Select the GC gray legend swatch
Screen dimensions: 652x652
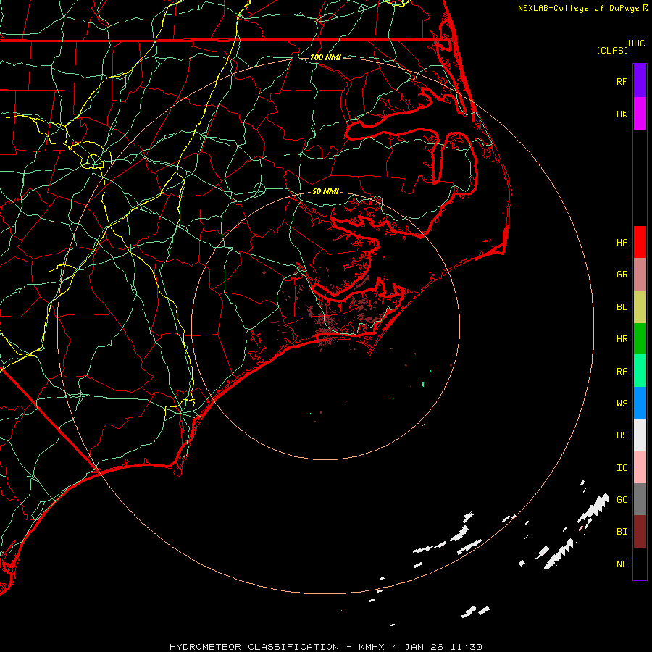pyautogui.click(x=640, y=499)
